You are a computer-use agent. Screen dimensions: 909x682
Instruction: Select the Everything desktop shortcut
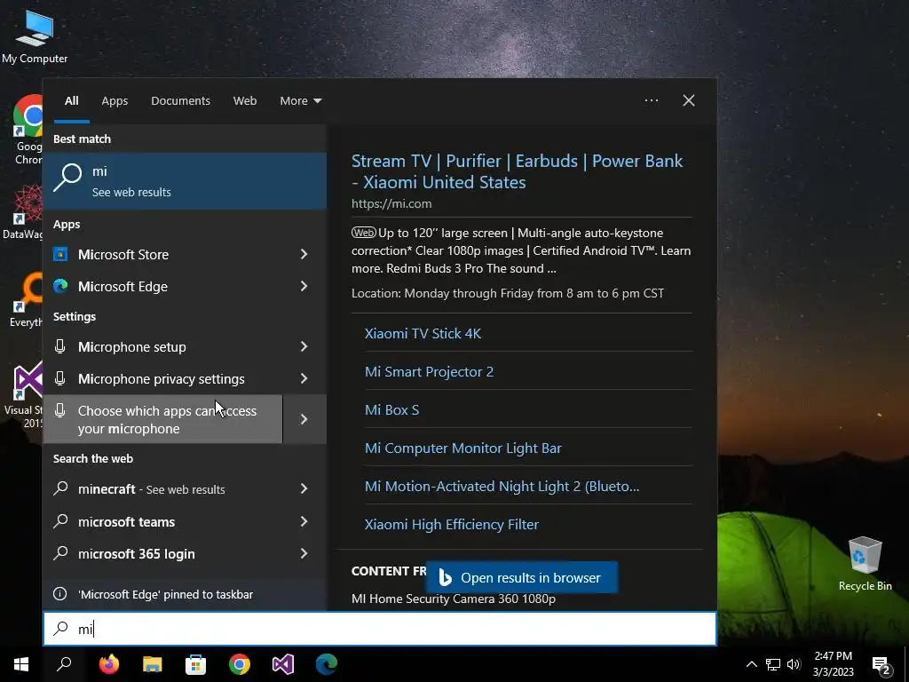[x=26, y=300]
